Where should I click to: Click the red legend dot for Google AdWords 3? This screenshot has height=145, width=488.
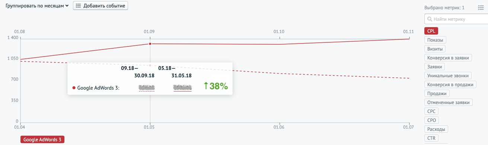[74, 88]
